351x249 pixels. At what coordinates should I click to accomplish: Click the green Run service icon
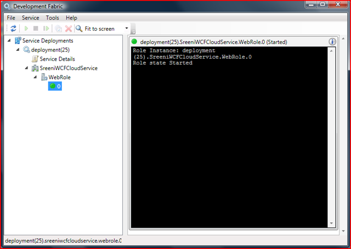point(26,28)
